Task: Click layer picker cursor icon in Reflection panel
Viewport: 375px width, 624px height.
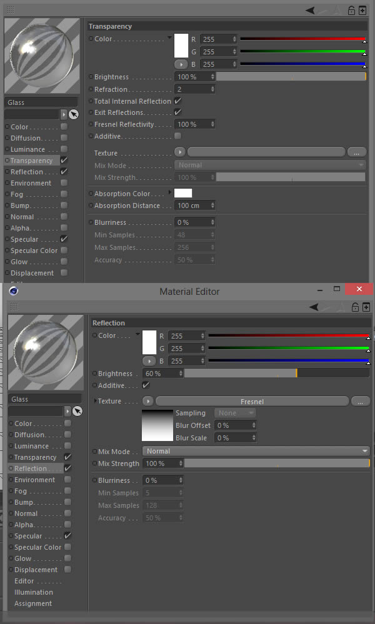Action: [77, 411]
